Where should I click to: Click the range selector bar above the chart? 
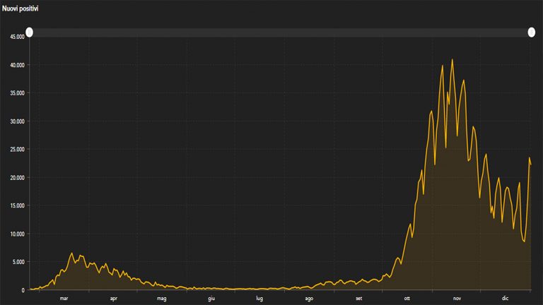point(281,32)
